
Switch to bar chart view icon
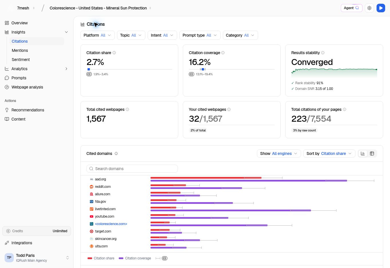coord(363,153)
